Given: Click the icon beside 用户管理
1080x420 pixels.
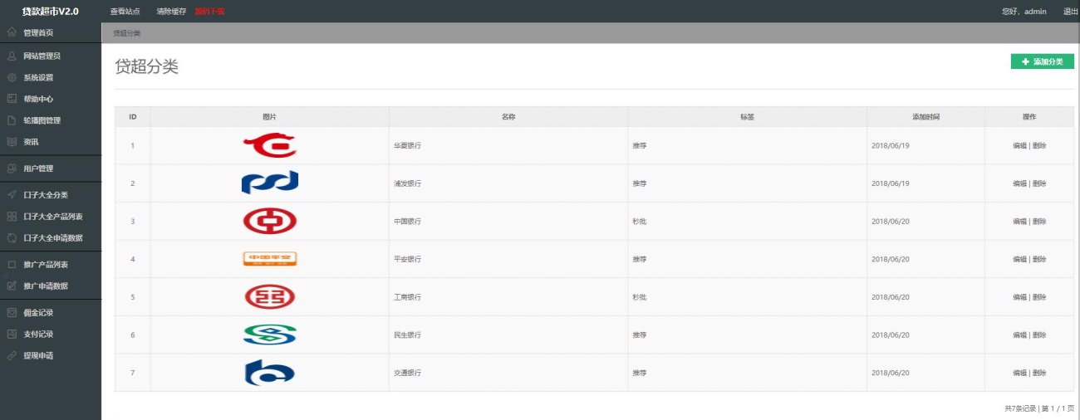Looking at the screenshot, I should point(12,168).
